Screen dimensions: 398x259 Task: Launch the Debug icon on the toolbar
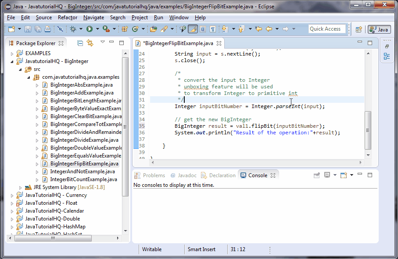coord(74,29)
